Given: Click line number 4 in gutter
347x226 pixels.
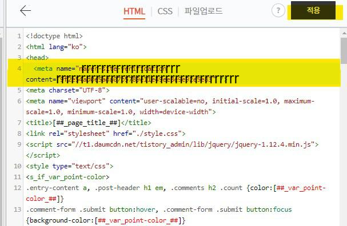Looking at the screenshot, I should point(19,68).
